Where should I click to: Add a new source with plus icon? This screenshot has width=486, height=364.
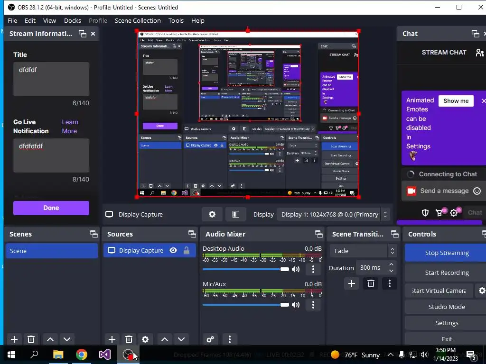coord(112,339)
